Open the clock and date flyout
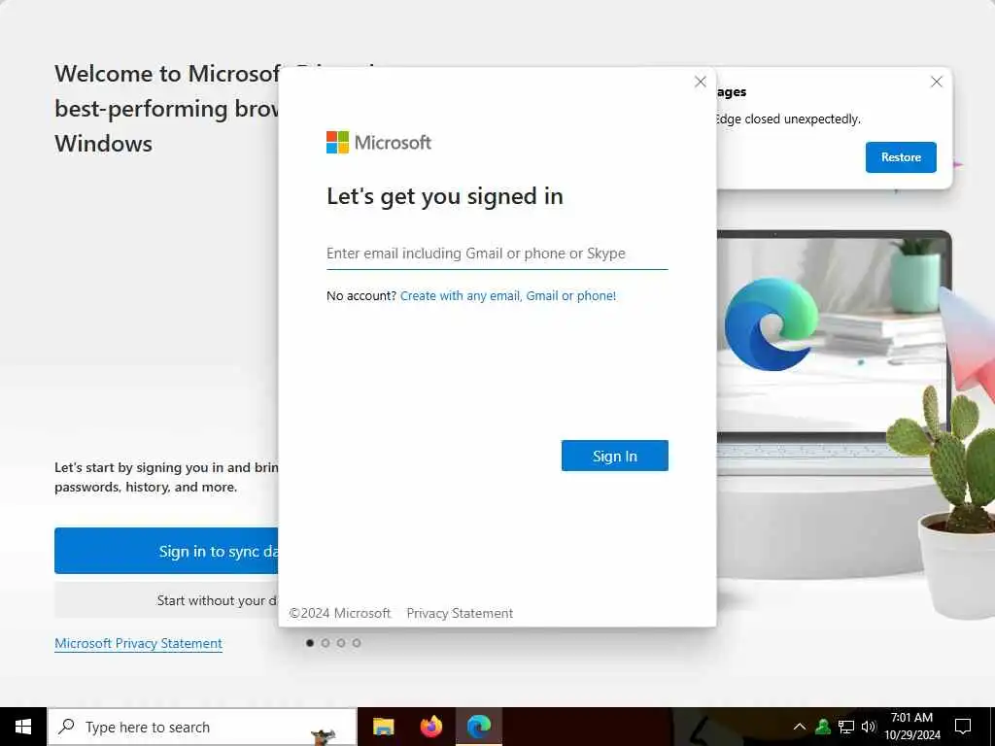 pyautogui.click(x=911, y=727)
